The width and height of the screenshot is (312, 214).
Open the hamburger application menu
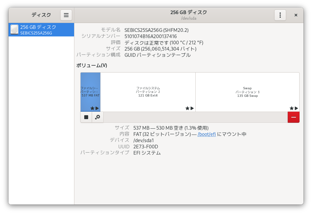click(66, 15)
